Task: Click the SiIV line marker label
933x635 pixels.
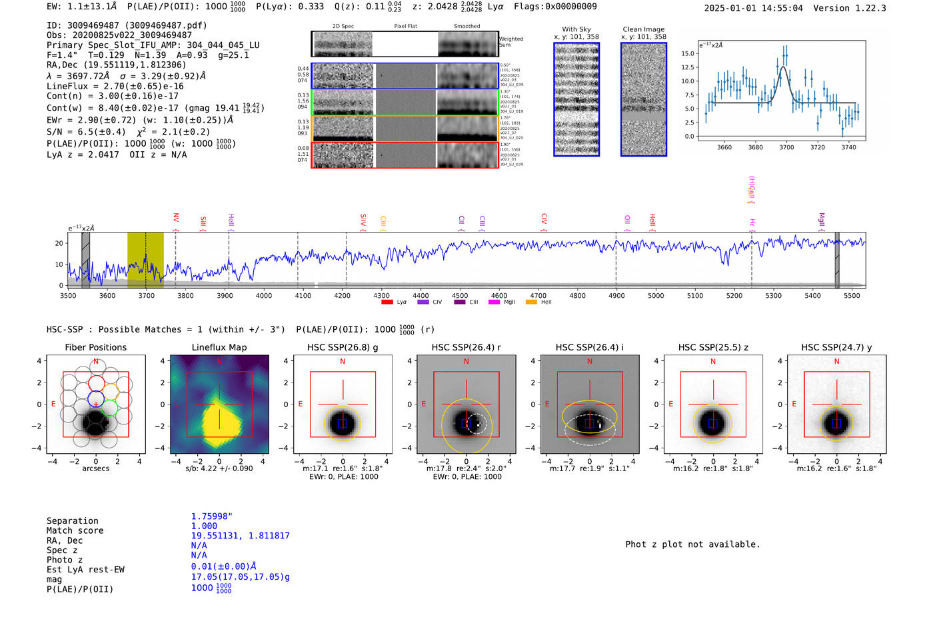Action: tap(363, 221)
